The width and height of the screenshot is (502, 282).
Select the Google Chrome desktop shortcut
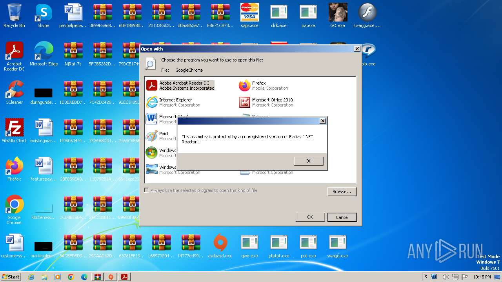click(x=14, y=210)
